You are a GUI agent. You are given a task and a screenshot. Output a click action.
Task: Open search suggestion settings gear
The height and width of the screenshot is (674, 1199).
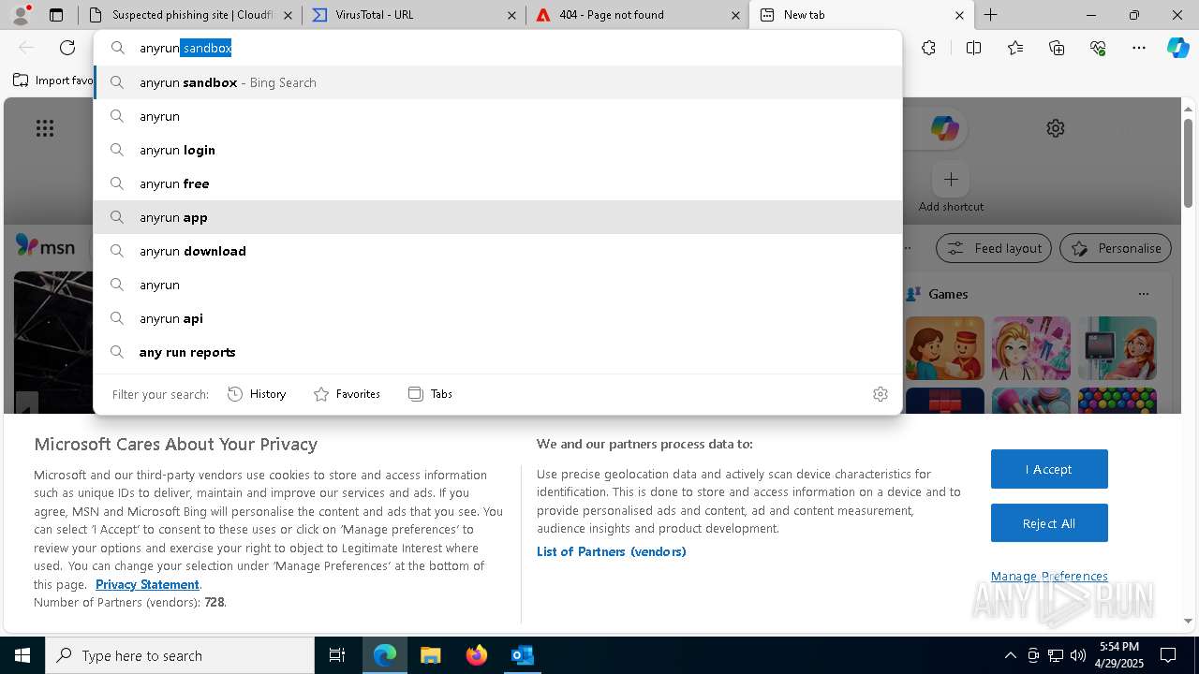[x=880, y=394]
